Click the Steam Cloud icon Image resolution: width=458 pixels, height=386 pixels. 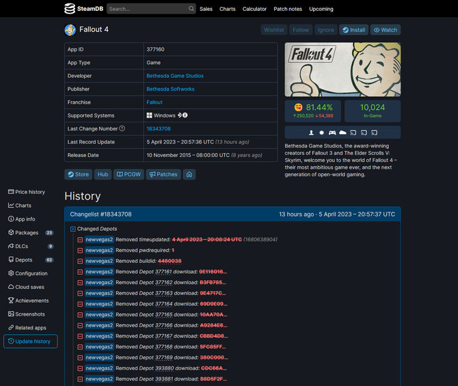(x=342, y=133)
